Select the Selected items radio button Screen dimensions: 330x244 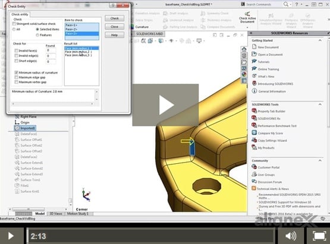click(37, 30)
